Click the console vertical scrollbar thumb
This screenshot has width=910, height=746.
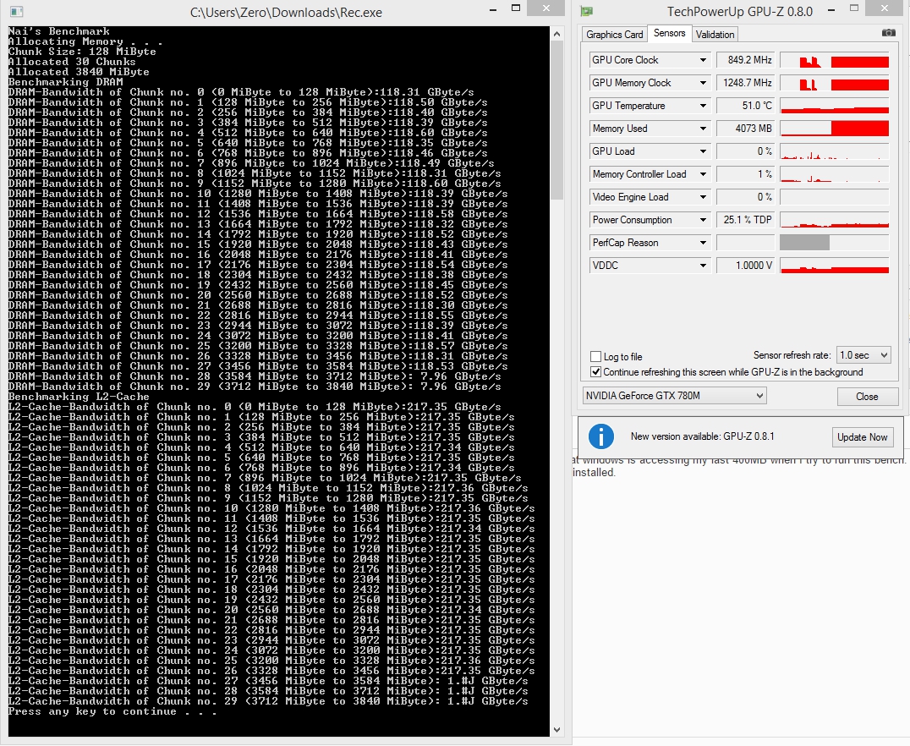click(556, 120)
